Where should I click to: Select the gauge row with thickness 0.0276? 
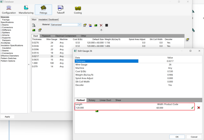tap(108, 43)
